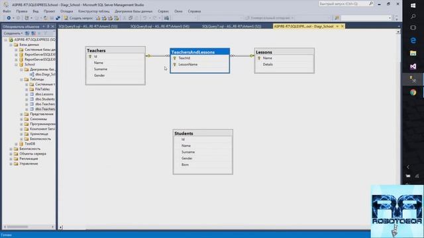Image resolution: width=424 pixels, height=238 pixels.
Task: Open the Сервис menu
Action: (164, 11)
